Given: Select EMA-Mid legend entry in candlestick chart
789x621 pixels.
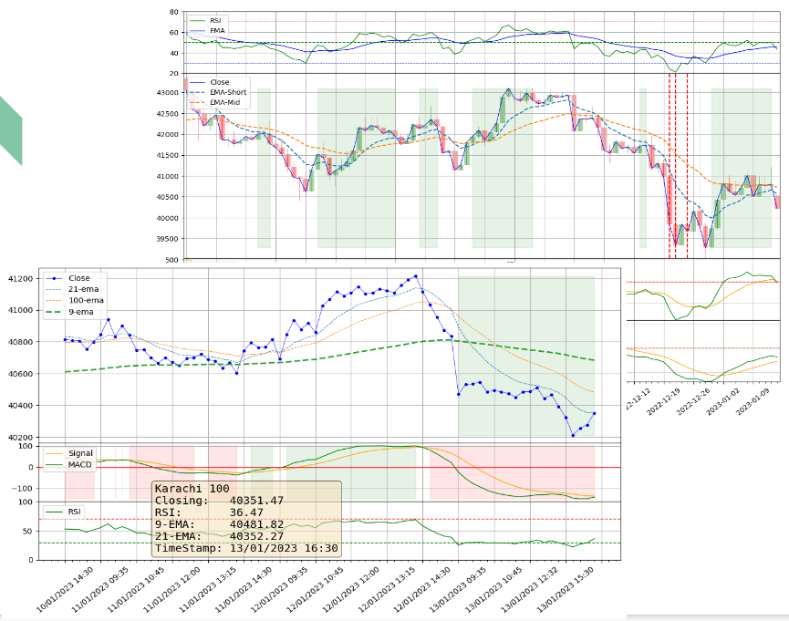Looking at the screenshot, I should pos(224,102).
